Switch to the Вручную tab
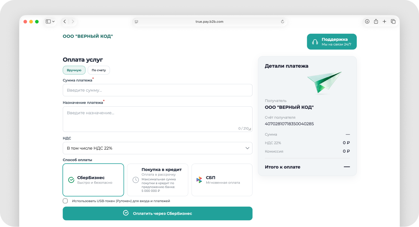 (74, 70)
